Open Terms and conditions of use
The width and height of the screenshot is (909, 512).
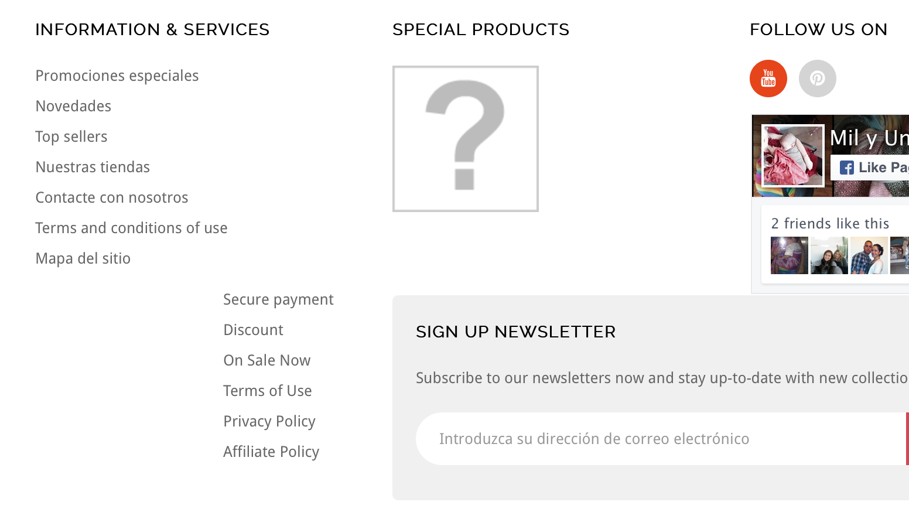(131, 228)
